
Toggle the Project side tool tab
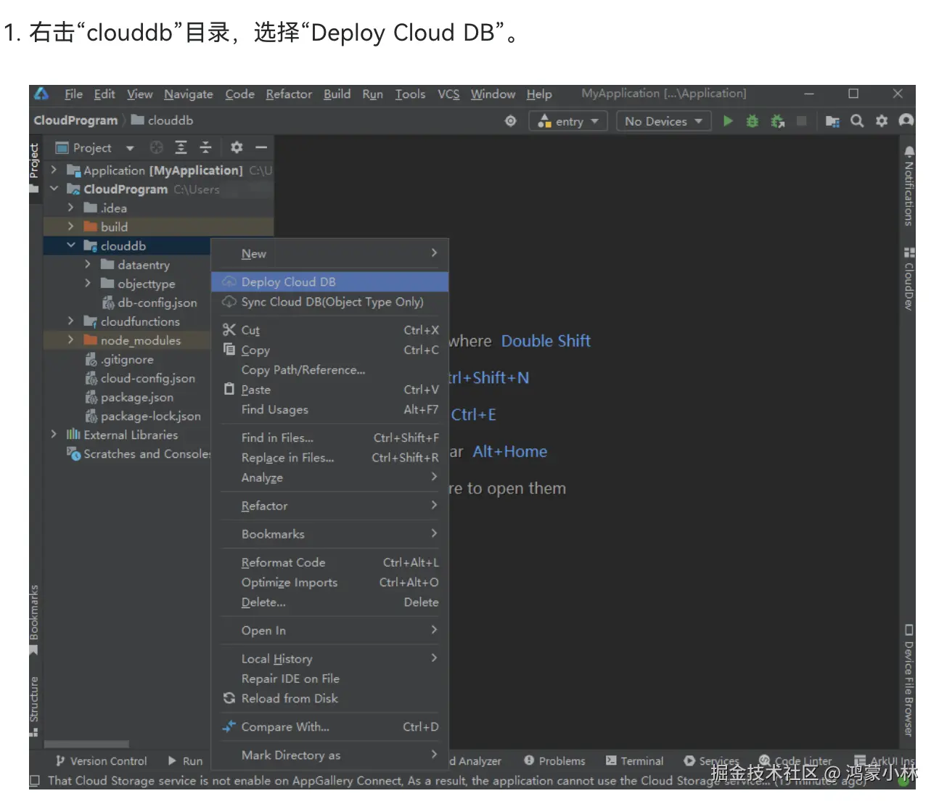(x=33, y=168)
